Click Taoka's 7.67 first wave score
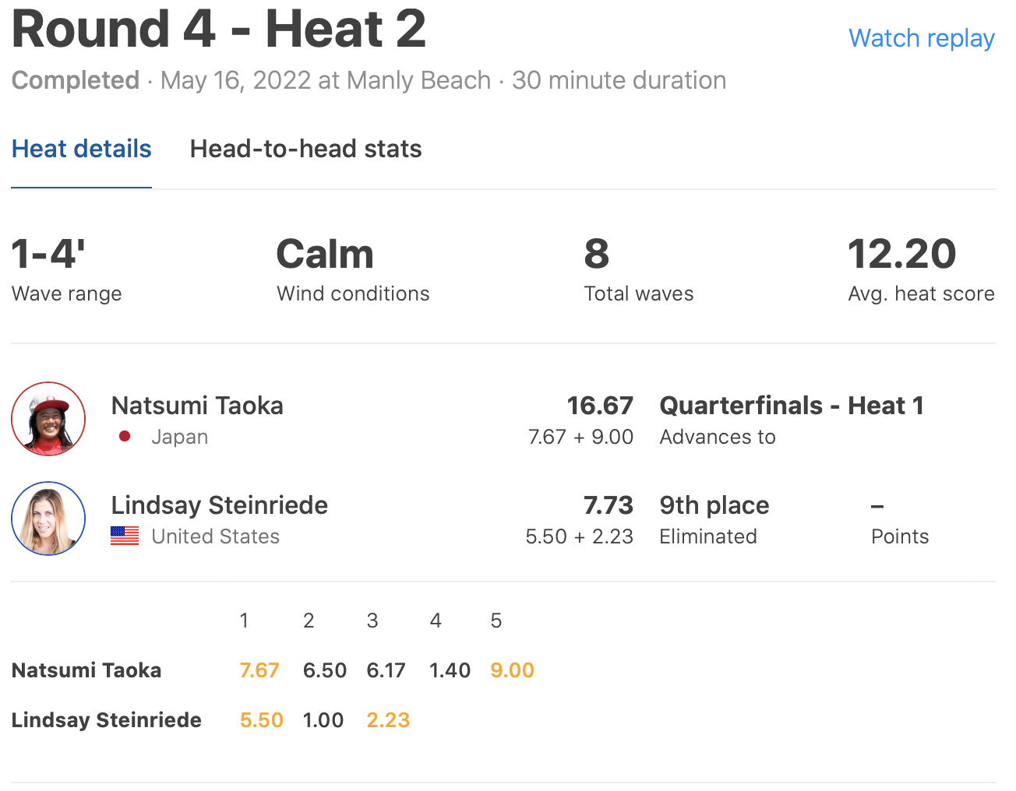This screenshot has width=1016, height=791. (x=259, y=670)
